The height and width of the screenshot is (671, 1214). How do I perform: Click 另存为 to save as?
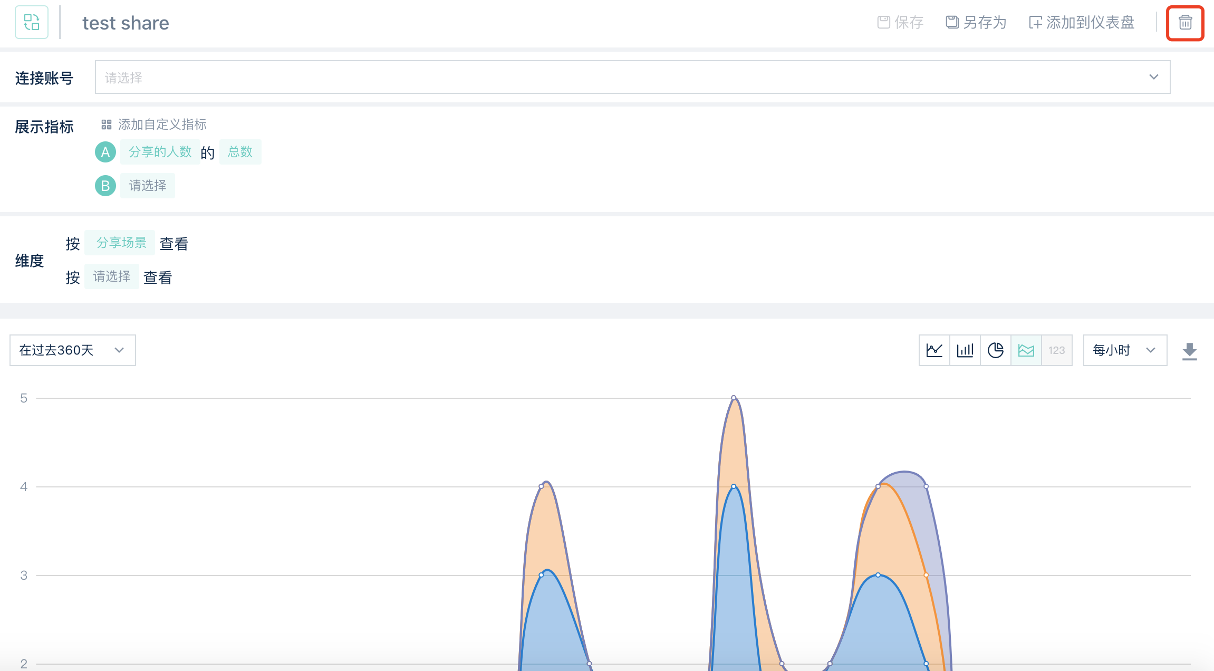pyautogui.click(x=976, y=23)
